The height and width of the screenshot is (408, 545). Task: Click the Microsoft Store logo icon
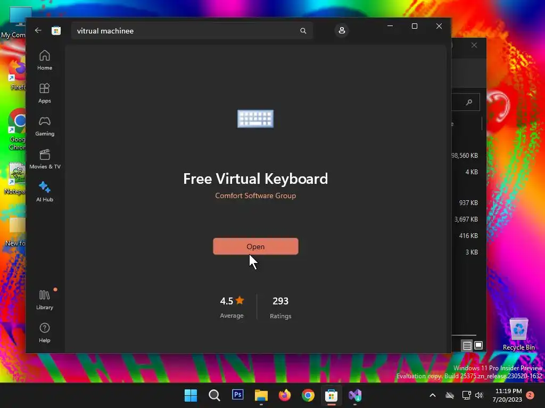pyautogui.click(x=56, y=30)
